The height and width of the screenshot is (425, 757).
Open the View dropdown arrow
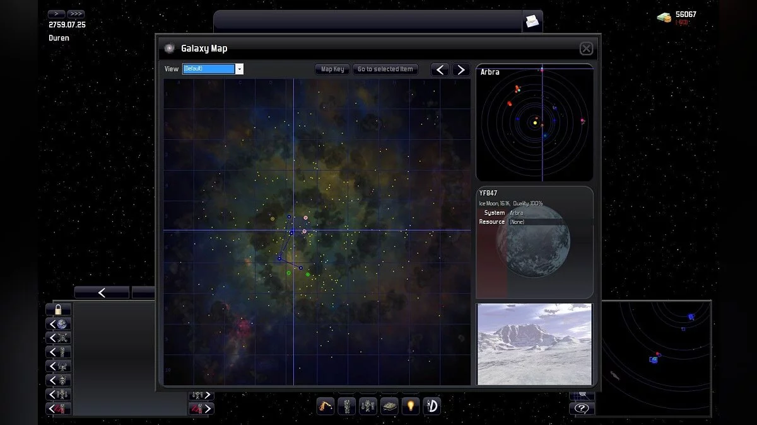[240, 69]
